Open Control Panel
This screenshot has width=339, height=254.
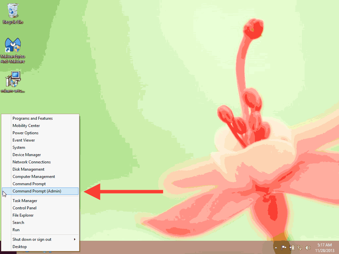tap(40, 208)
